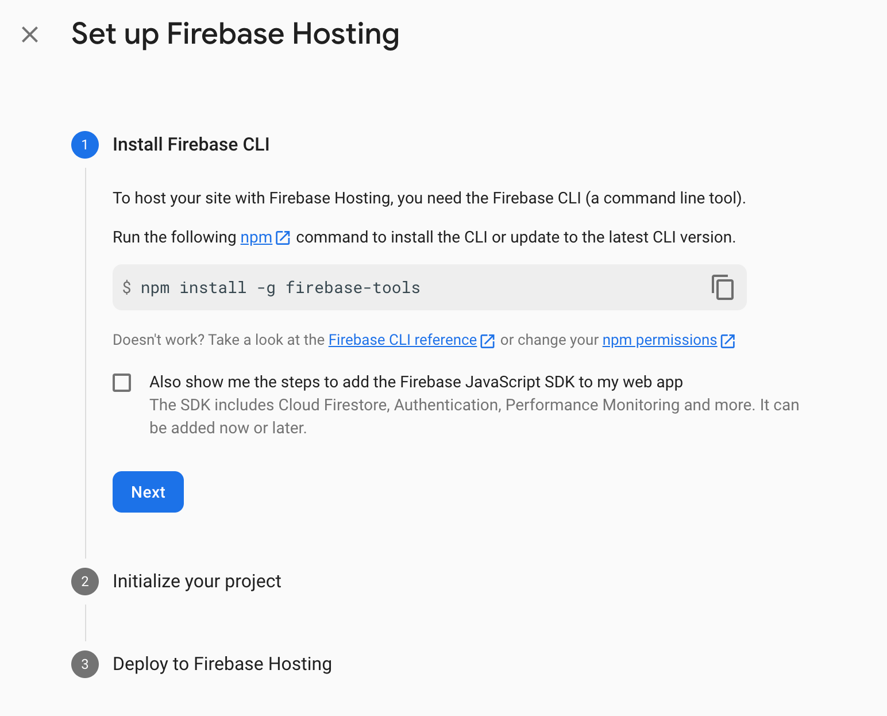This screenshot has height=716, width=887.
Task: Click the SDK description text under checkbox
Action: (x=473, y=405)
